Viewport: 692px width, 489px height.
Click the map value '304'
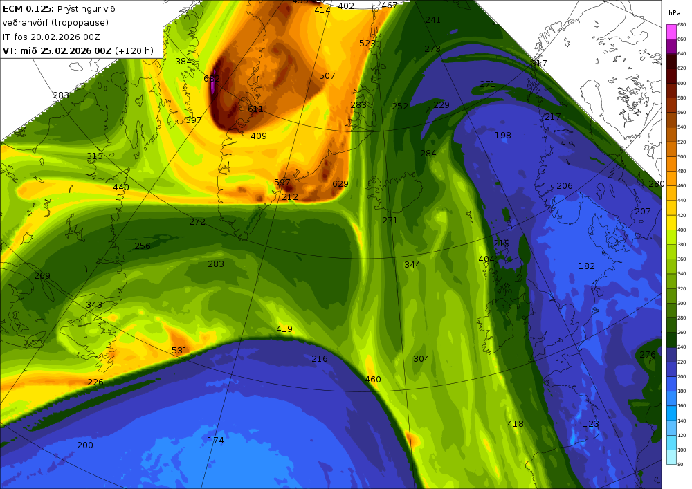(x=421, y=358)
